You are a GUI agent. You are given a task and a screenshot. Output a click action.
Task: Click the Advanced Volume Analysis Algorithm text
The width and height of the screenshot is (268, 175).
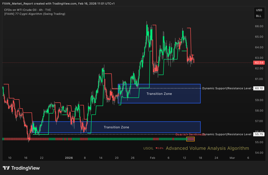tap(207, 148)
